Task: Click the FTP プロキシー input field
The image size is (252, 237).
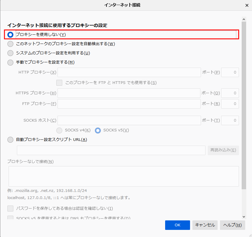Action: [x=129, y=104]
